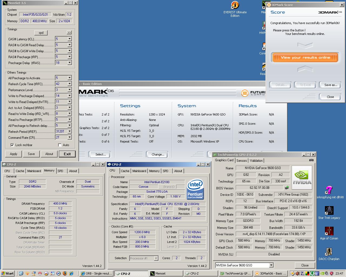Launch Internet Explorer from the quick launch bar
Viewport: 346px width, 277px height.
pyautogui.click(x=71, y=273)
